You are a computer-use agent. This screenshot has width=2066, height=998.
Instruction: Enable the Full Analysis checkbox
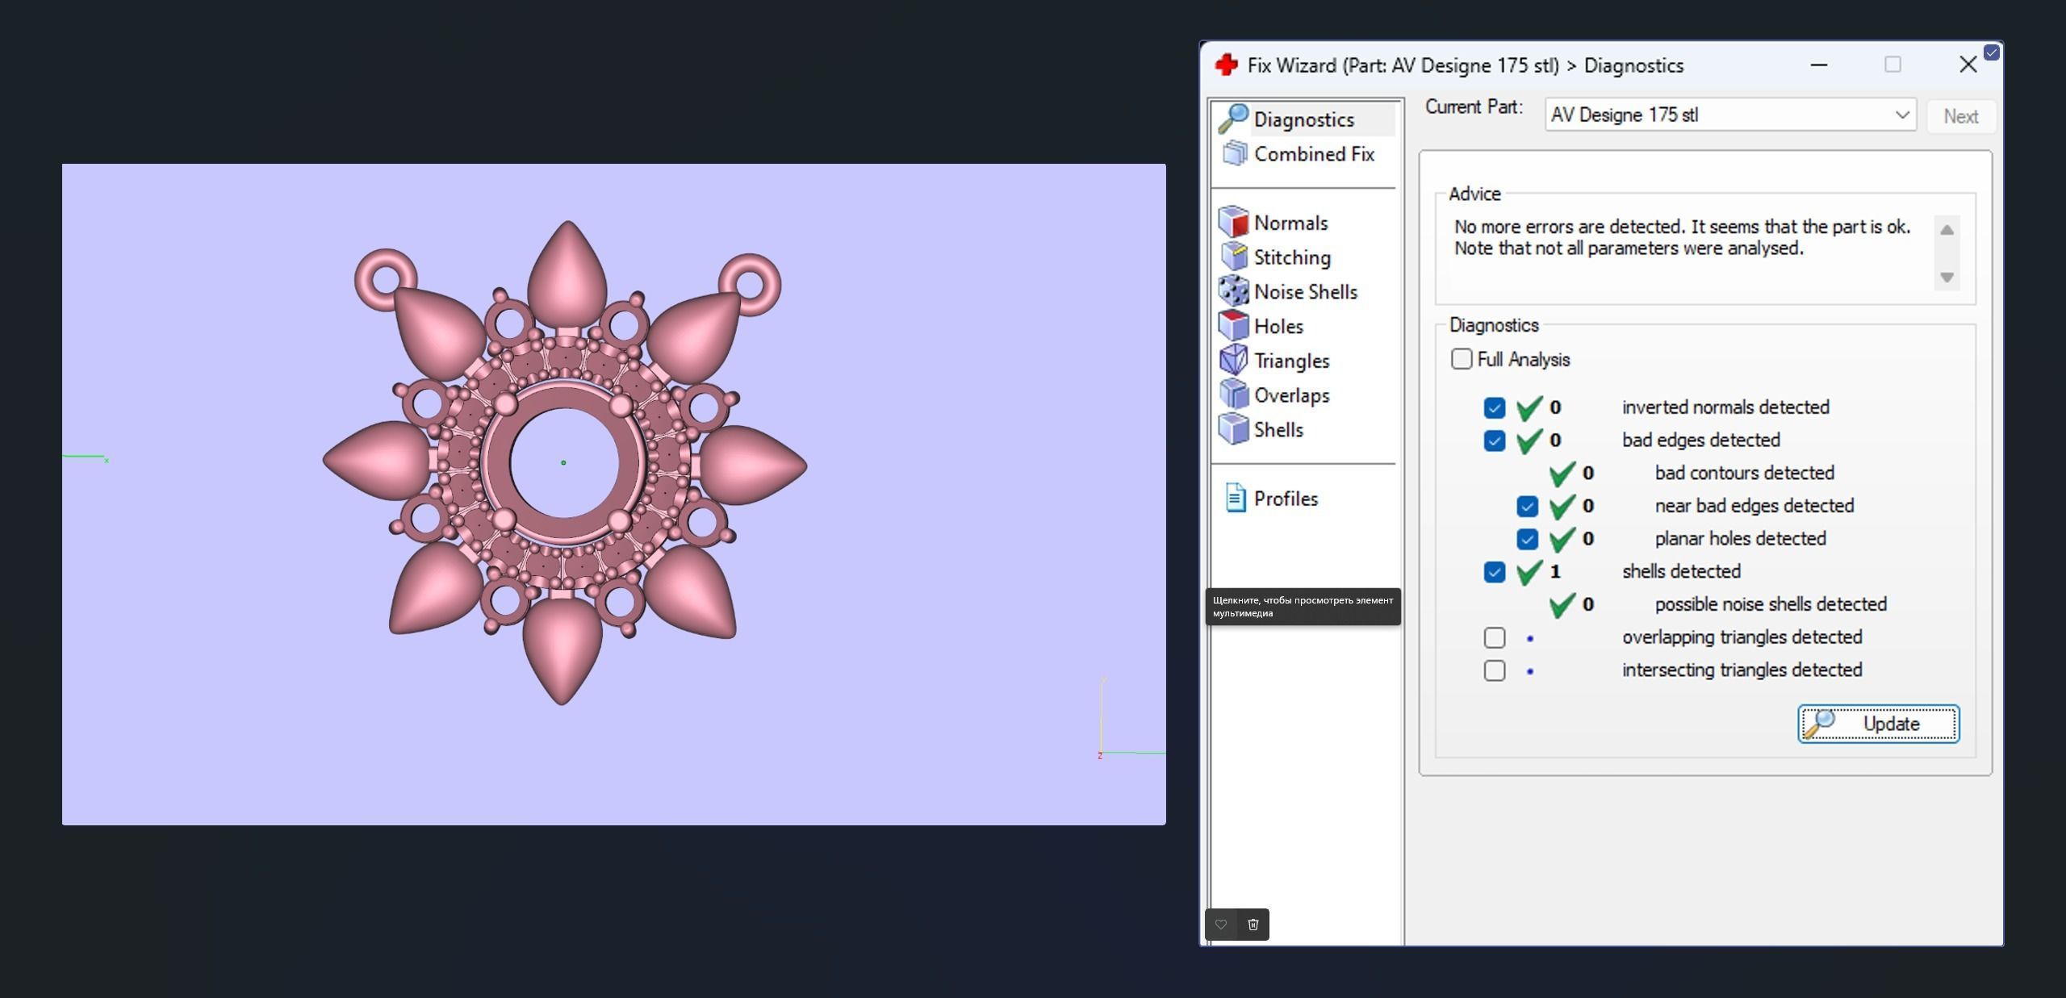coord(1461,359)
